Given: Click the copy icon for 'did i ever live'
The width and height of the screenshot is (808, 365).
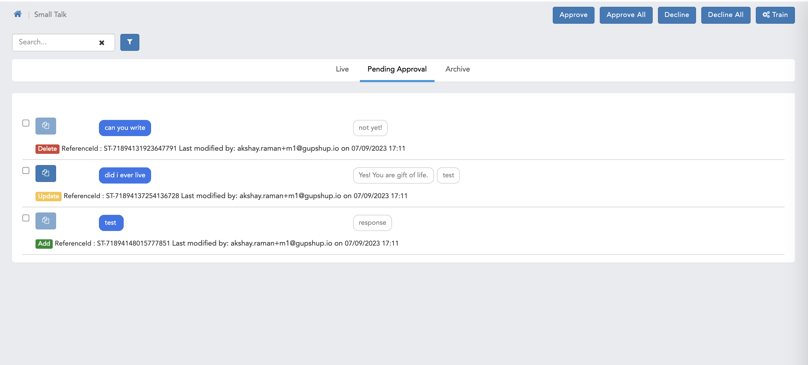Looking at the screenshot, I should [46, 173].
